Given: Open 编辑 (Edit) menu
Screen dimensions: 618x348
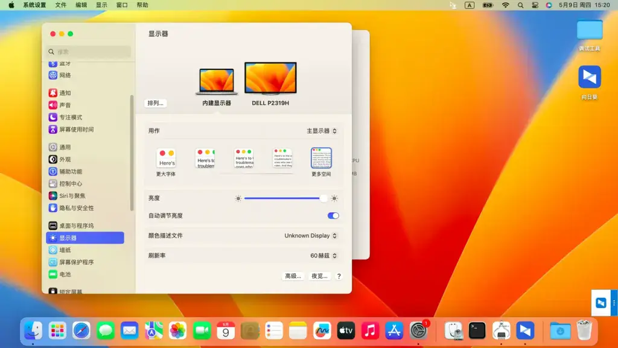Looking at the screenshot, I should [x=81, y=5].
